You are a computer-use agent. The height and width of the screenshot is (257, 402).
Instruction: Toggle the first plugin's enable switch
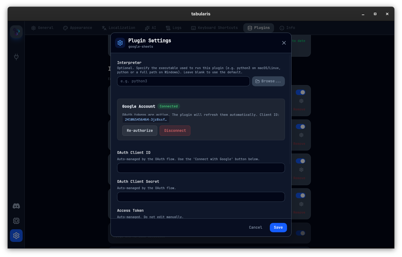tap(300, 92)
